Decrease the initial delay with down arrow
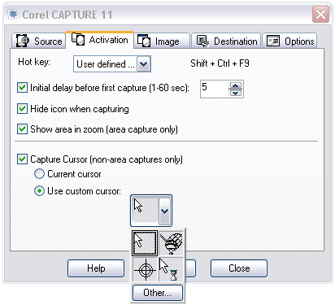Screen dimensions: 335x305 (235, 93)
